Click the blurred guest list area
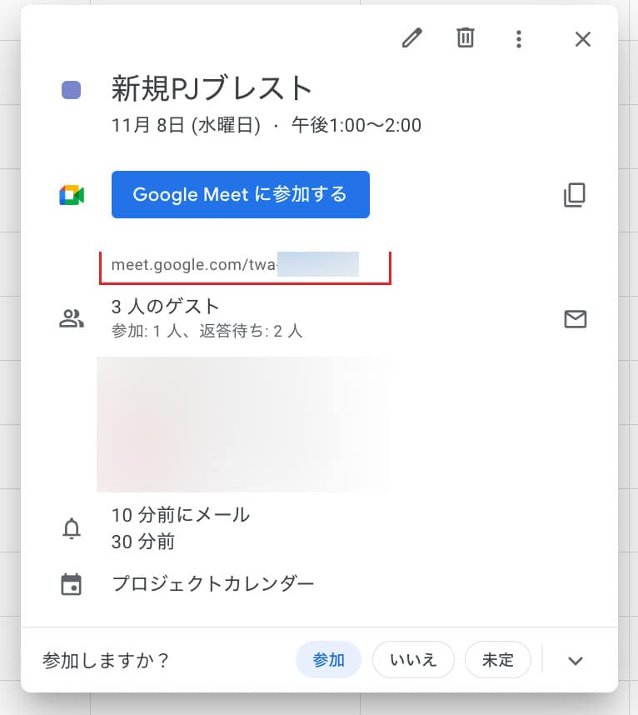The image size is (638, 715). pyautogui.click(x=243, y=425)
